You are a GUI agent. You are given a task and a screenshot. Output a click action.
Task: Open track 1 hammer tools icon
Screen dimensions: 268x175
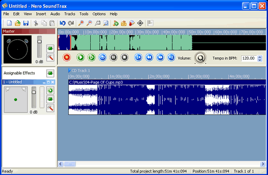(x=50, y=108)
